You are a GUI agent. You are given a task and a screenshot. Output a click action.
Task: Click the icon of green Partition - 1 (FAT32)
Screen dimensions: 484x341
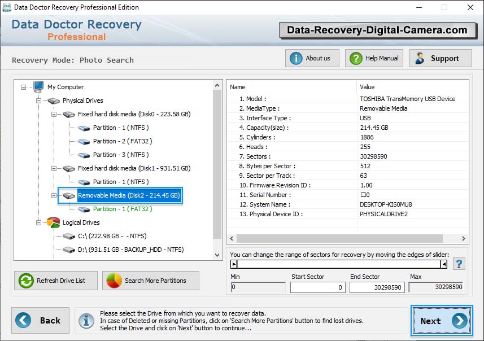pos(84,209)
